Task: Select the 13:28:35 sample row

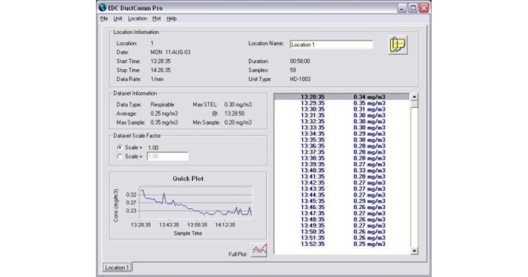Action: [342, 97]
